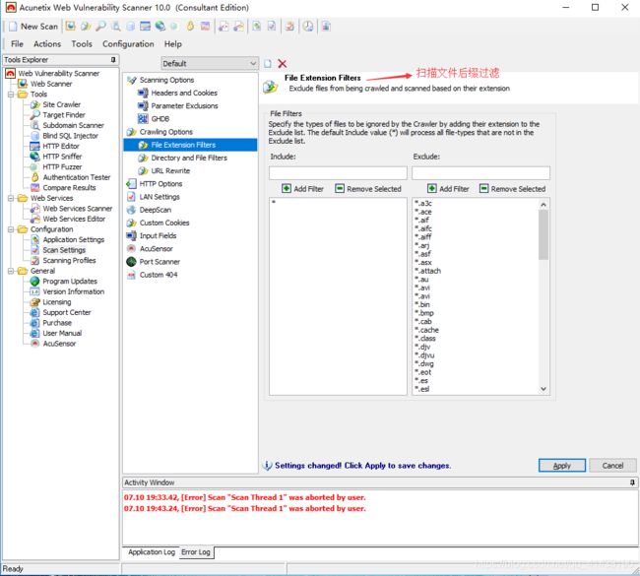The width and height of the screenshot is (640, 576).
Task: Delete profile with the red X icon
Action: 282,64
